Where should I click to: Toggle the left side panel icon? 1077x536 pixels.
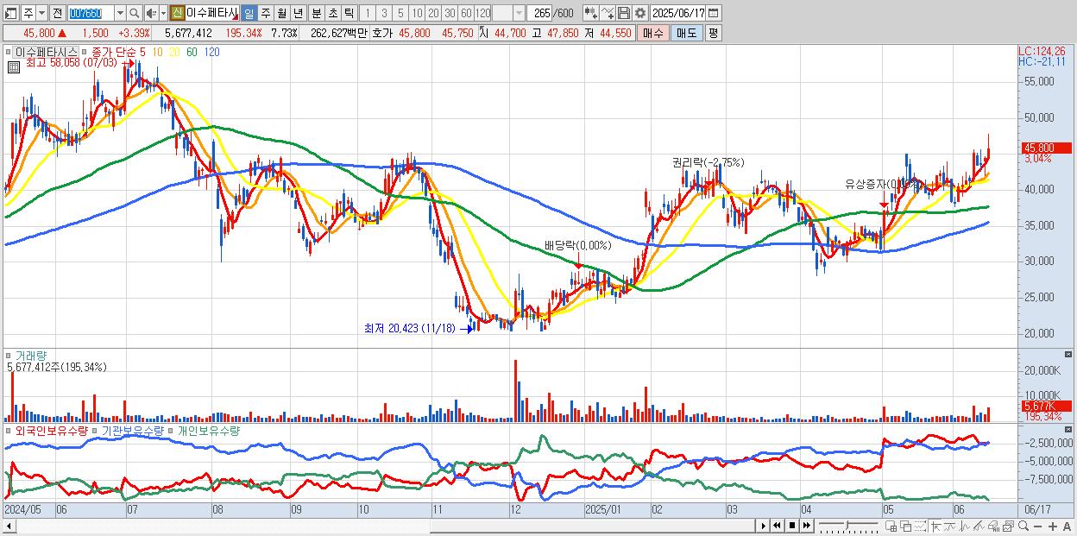click(9, 13)
